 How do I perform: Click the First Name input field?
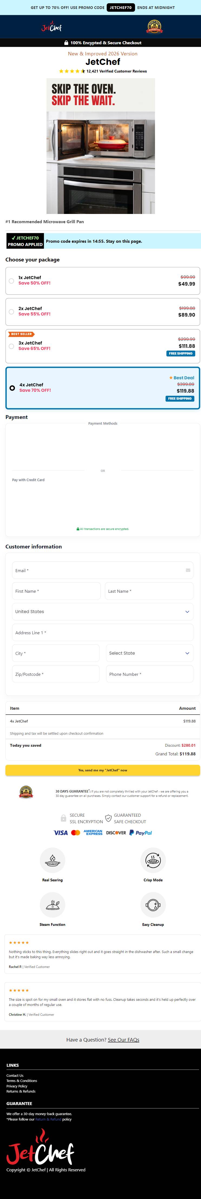click(x=56, y=591)
